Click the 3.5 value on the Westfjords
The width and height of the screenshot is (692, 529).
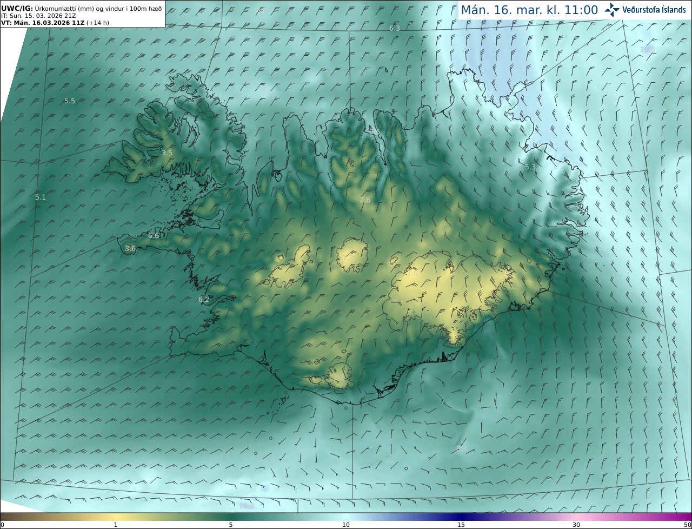(167, 153)
